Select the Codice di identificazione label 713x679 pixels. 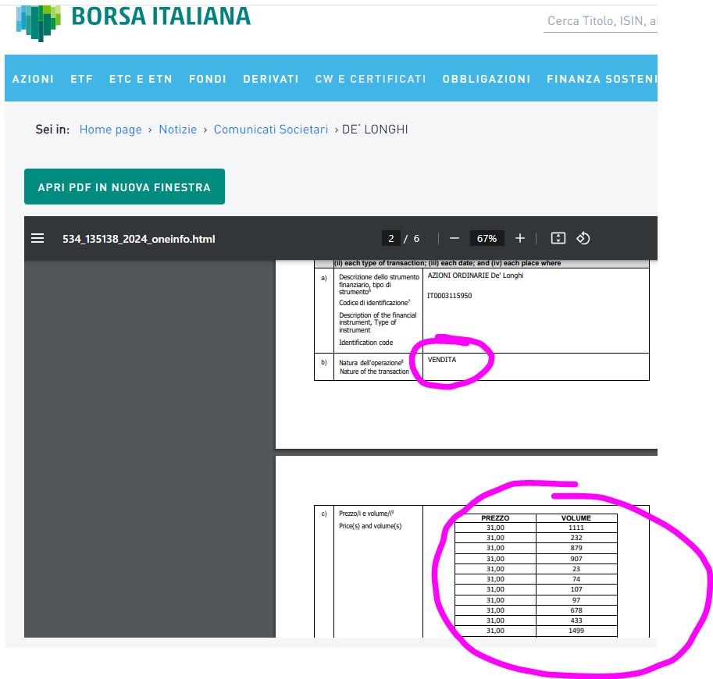[375, 303]
